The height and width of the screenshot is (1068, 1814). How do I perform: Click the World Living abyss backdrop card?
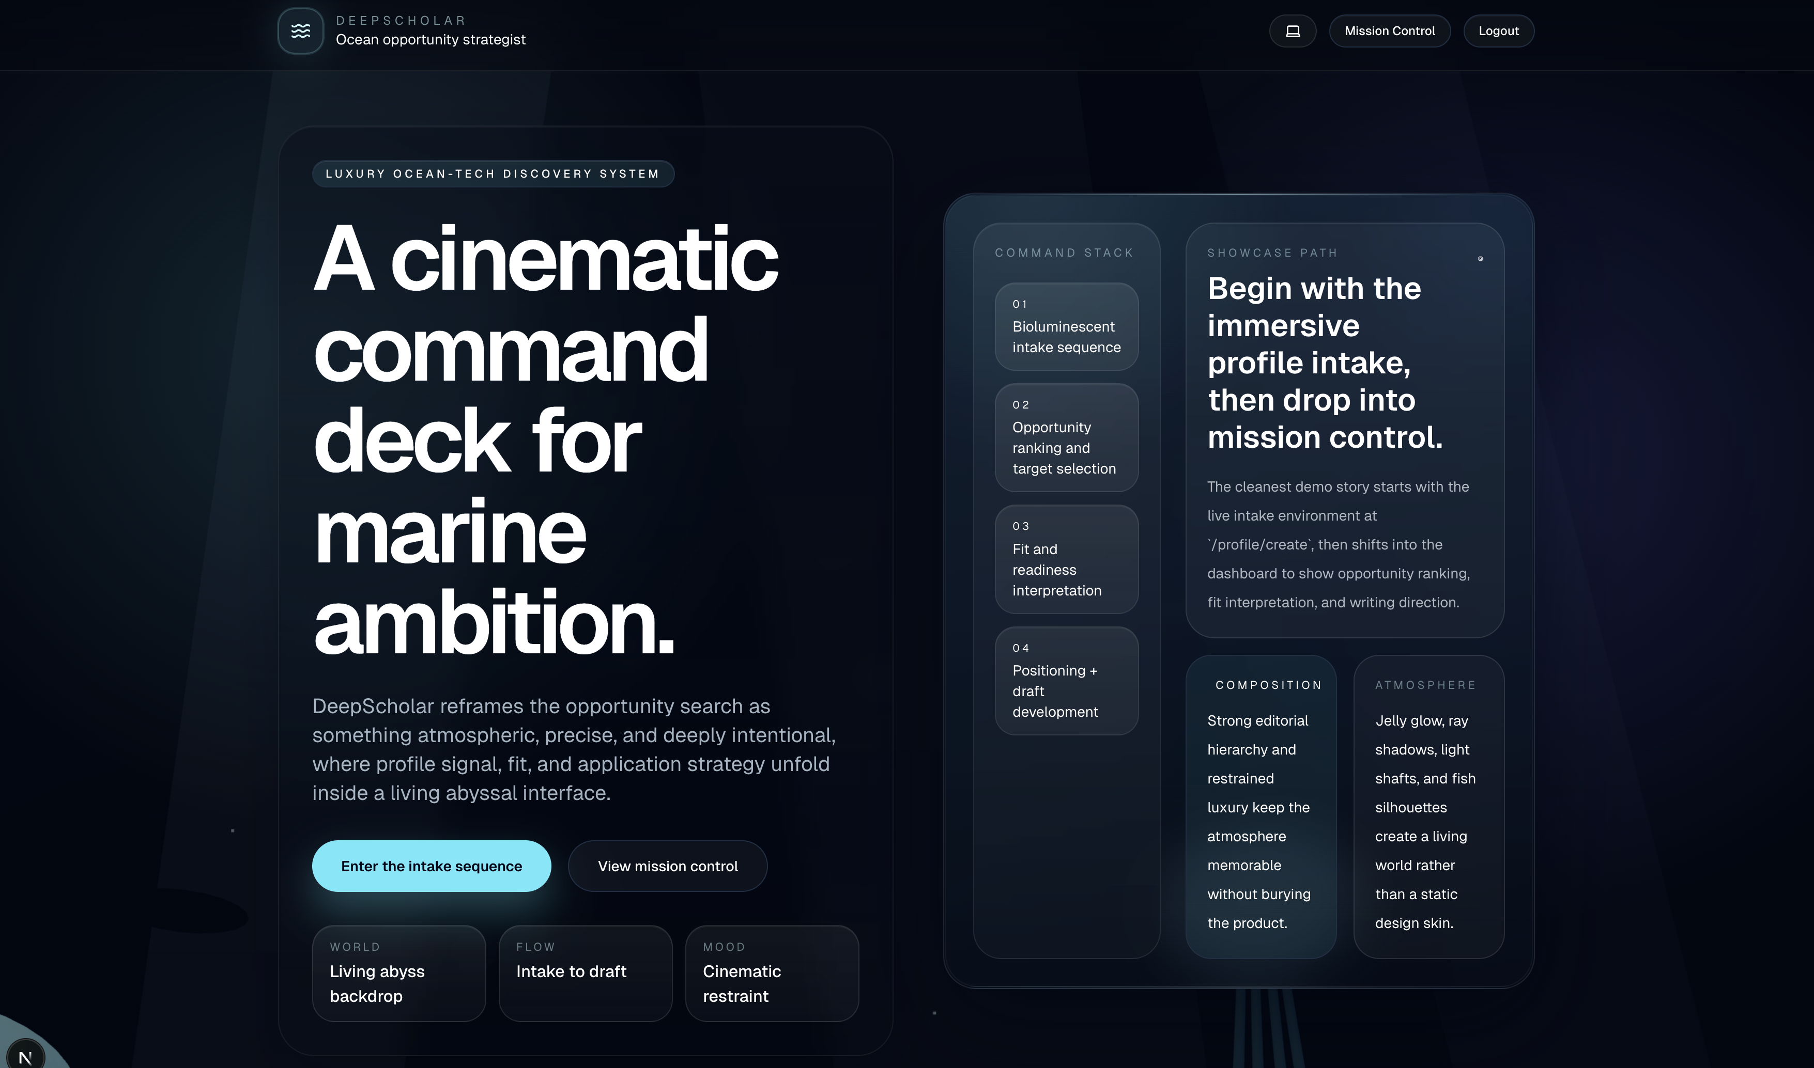point(398,973)
